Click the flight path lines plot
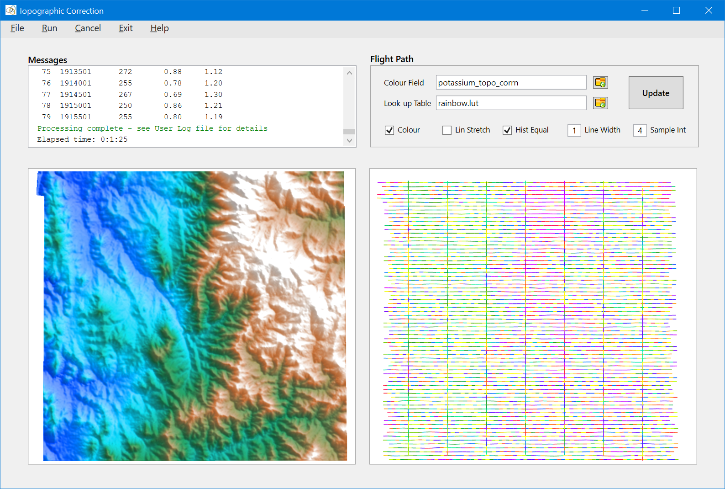Viewport: 725px width, 489px height. 533,316
